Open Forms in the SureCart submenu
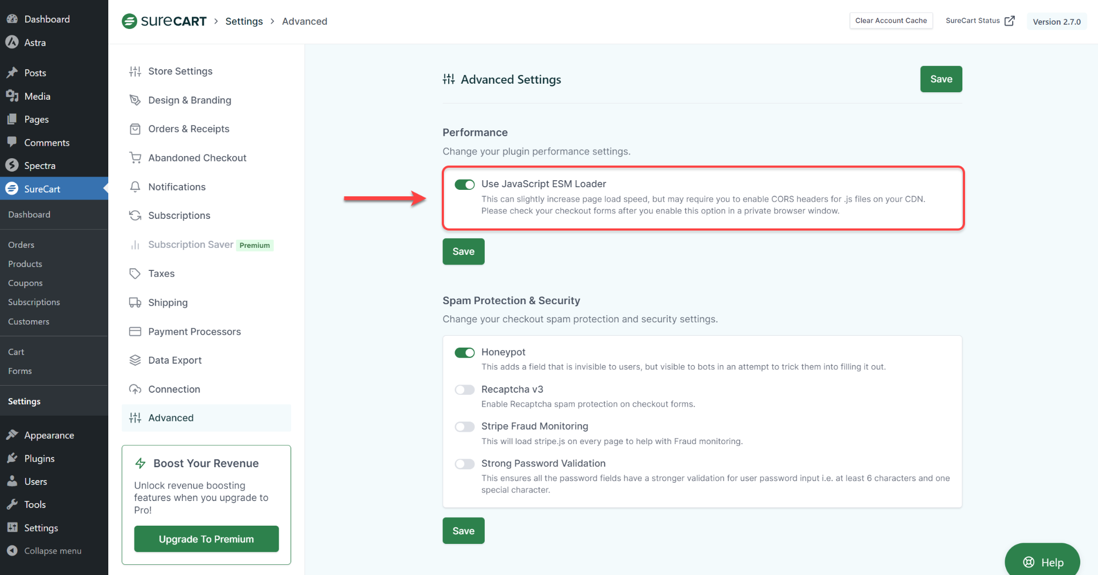Viewport: 1098px width, 575px height. point(20,371)
